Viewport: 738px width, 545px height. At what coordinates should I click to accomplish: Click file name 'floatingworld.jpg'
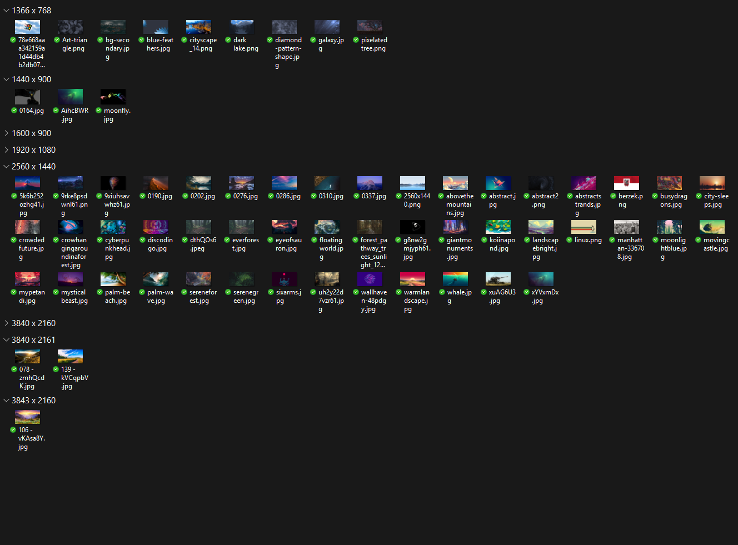pyautogui.click(x=331, y=248)
